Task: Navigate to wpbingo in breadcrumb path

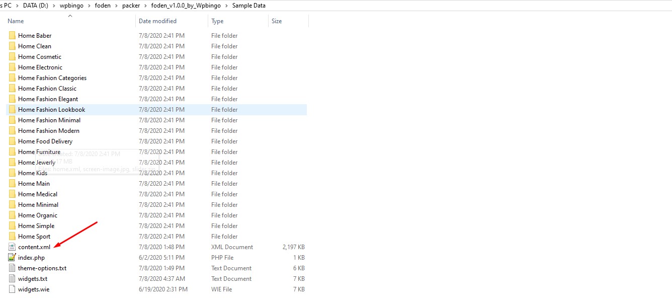Action: point(71,6)
